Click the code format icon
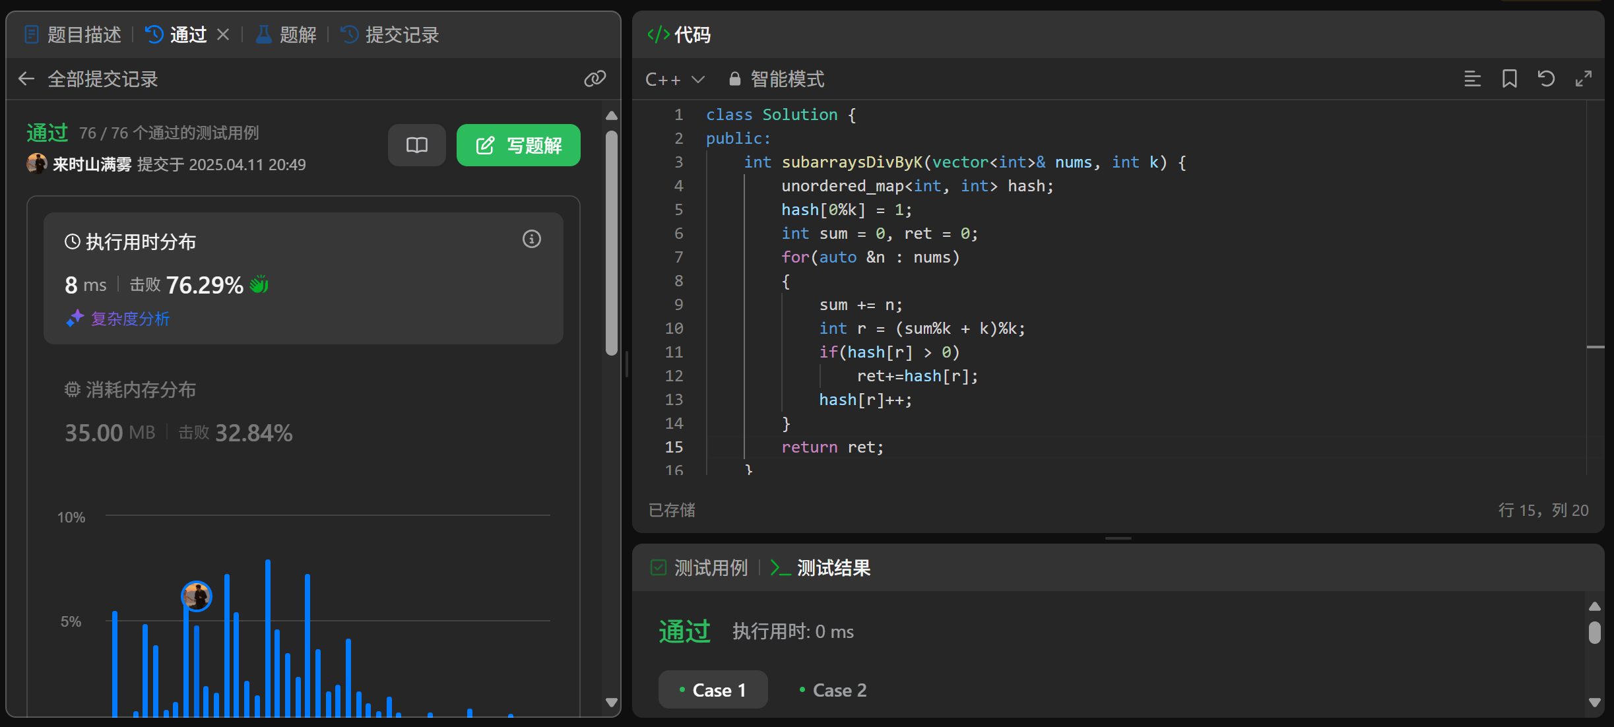1614x727 pixels. [1472, 79]
